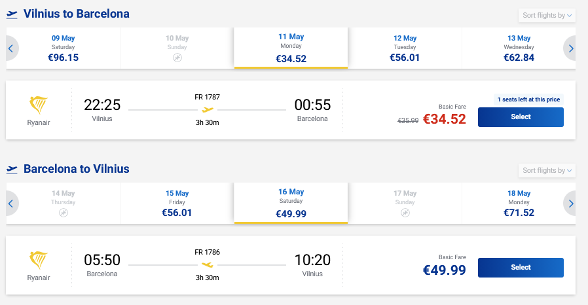Screen dimensions: 588x305
Task: Click yellow plane icon under FR 1787
Action: [208, 109]
